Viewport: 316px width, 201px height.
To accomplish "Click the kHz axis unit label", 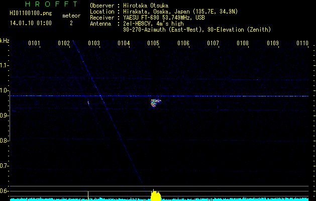I will coord(5,41).
